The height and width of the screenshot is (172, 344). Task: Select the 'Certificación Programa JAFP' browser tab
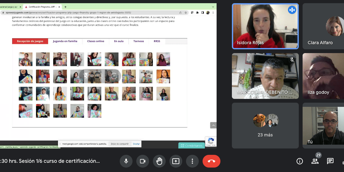[43, 7]
